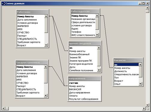The image size is (151, 112).
Task: Click scroll-down arrow in прочие сведения table
Action: (99, 70)
